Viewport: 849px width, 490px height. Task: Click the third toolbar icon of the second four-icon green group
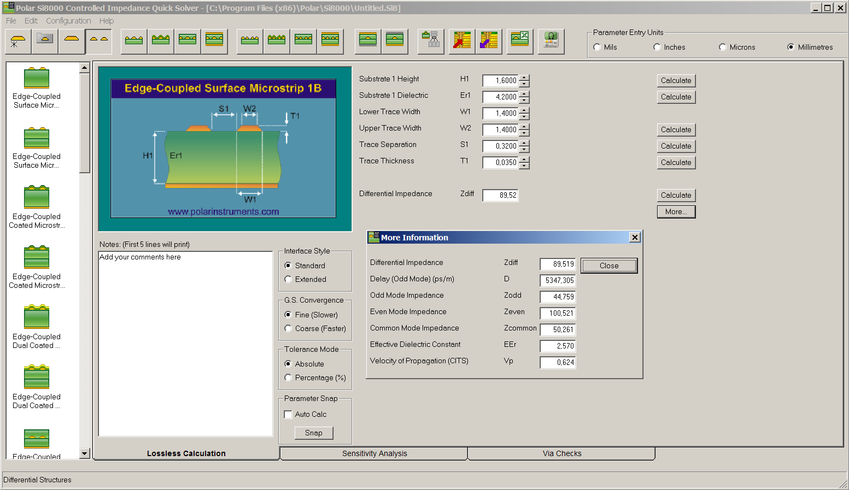tap(303, 42)
